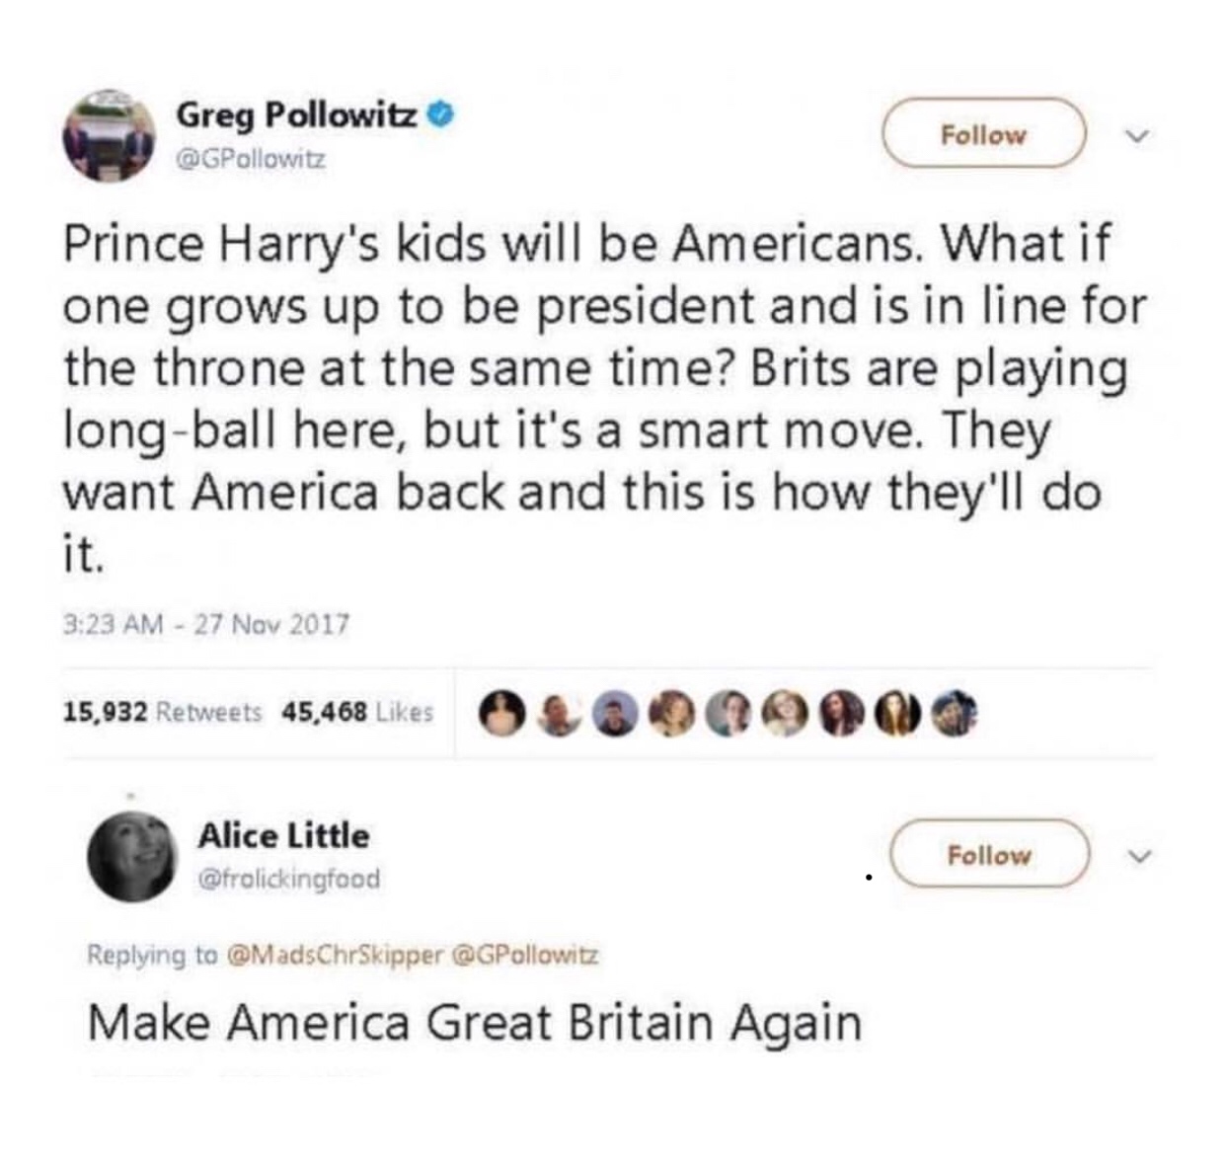Image resolution: width=1226 pixels, height=1161 pixels.
Task: View the 45,468 Likes list
Action: coord(357,712)
